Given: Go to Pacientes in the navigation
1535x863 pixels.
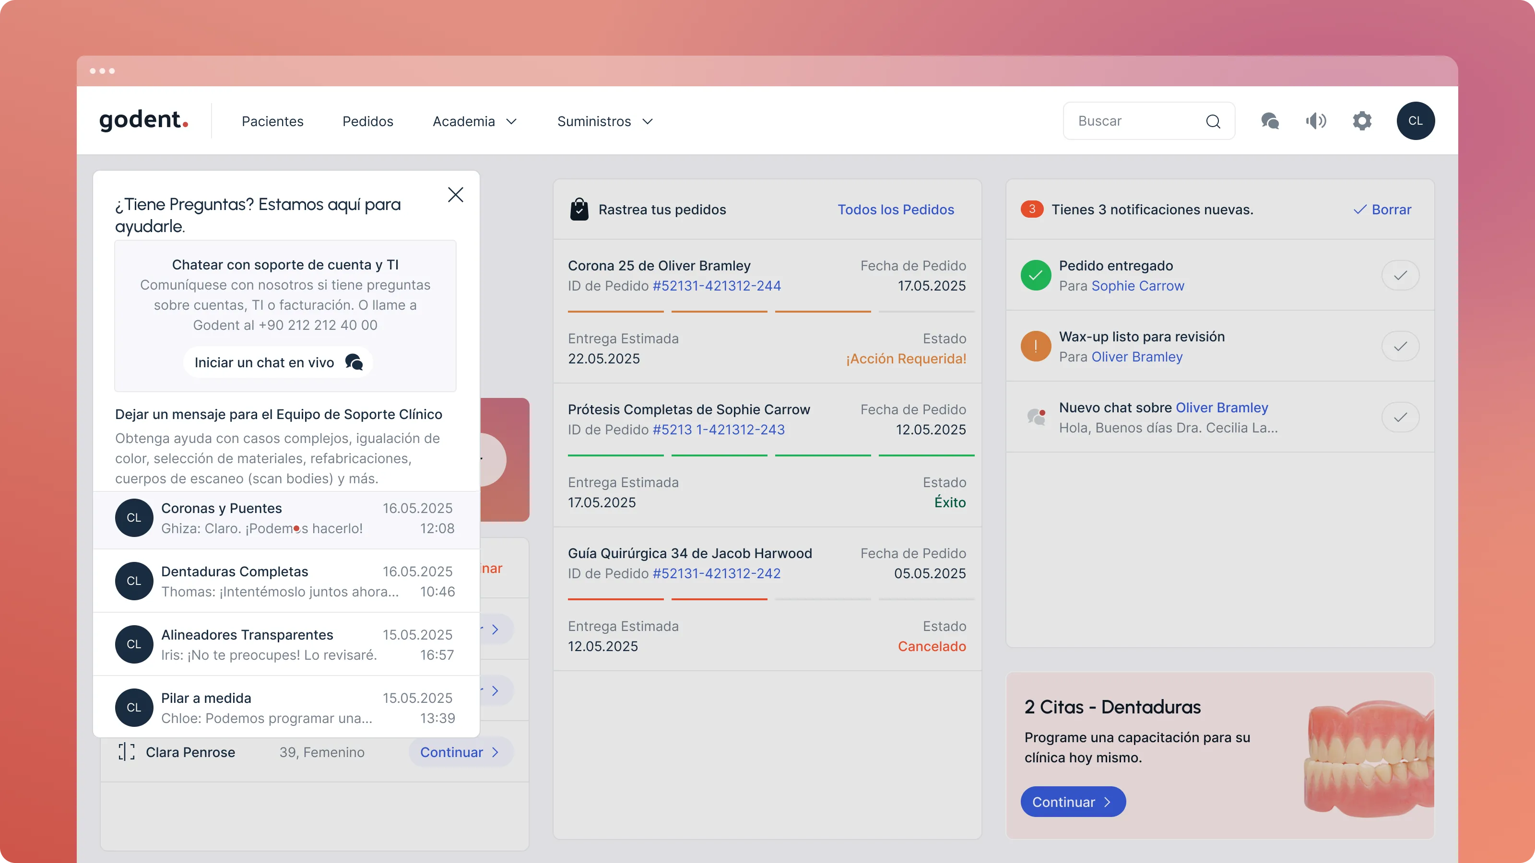Looking at the screenshot, I should 272,121.
